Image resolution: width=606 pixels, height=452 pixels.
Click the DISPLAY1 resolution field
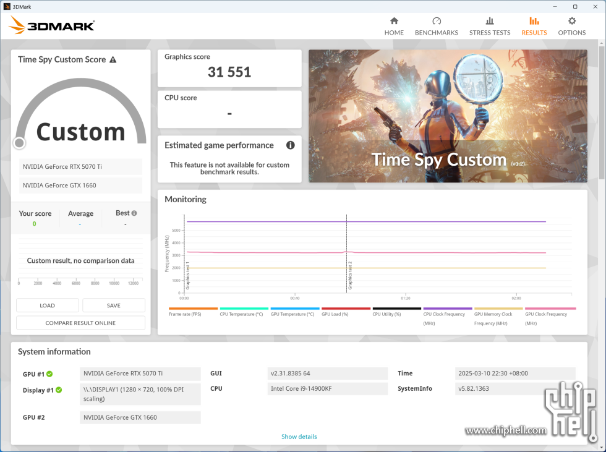pyautogui.click(x=140, y=394)
